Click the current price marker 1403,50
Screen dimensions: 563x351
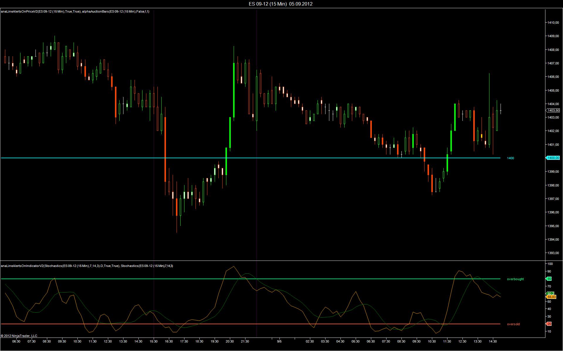553,110
